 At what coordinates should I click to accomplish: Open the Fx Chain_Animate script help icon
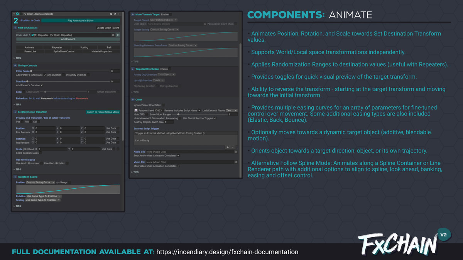click(x=111, y=14)
